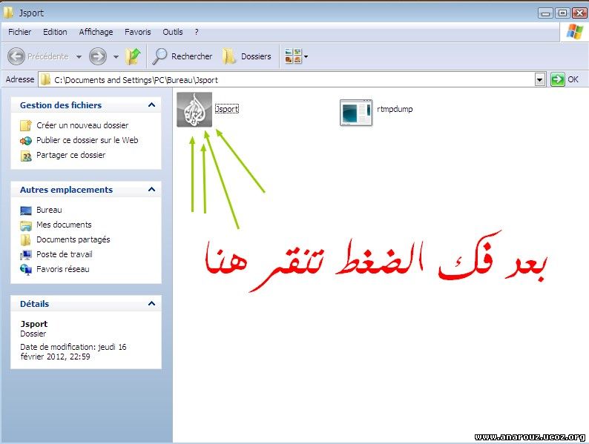Expand the address bar dropdown list
The height and width of the screenshot is (444, 589).
[x=540, y=79]
